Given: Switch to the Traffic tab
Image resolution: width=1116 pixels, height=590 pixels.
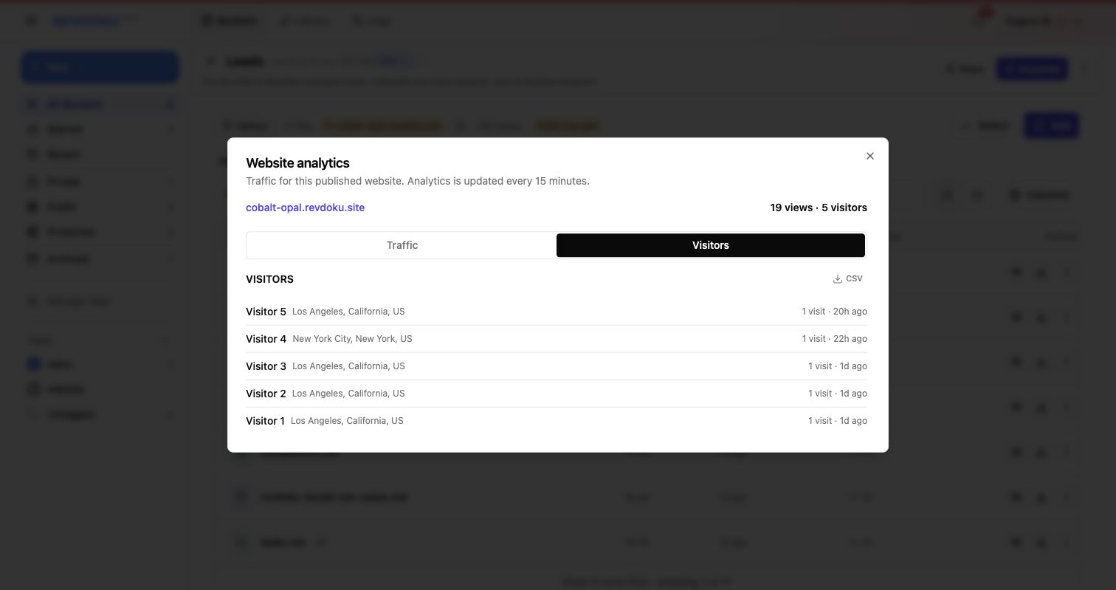Looking at the screenshot, I should pyautogui.click(x=402, y=245).
